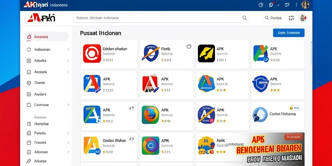Click the first icon in the blue top bar
Viewport: 332px width, 166px height.
[261, 5]
